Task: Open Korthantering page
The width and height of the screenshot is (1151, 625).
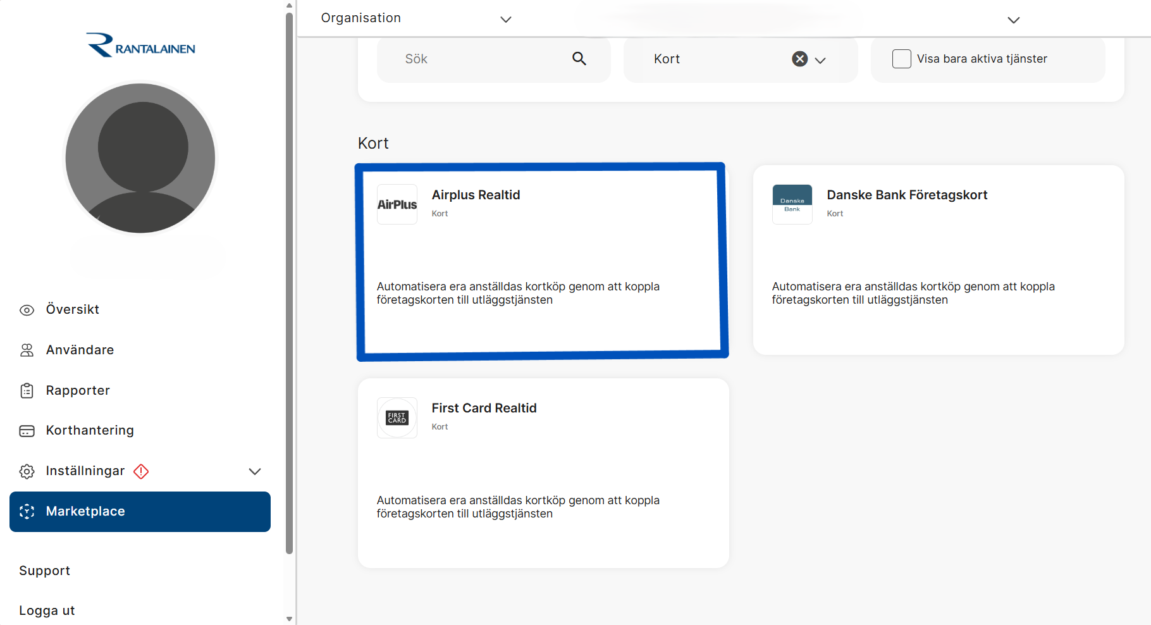Action: pyautogui.click(x=140, y=430)
